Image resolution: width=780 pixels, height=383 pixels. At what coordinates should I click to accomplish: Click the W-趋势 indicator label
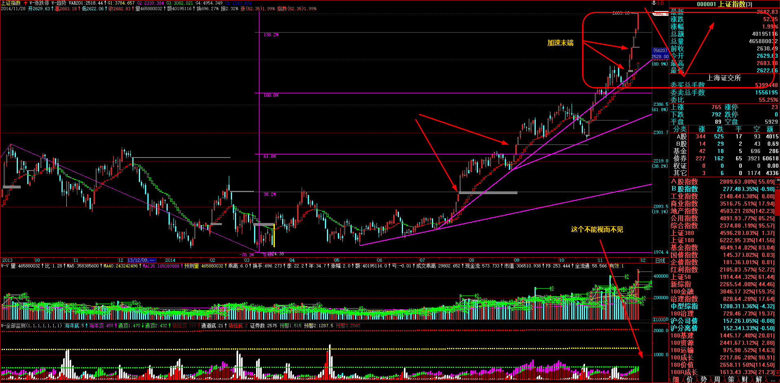pyautogui.click(x=59, y=3)
